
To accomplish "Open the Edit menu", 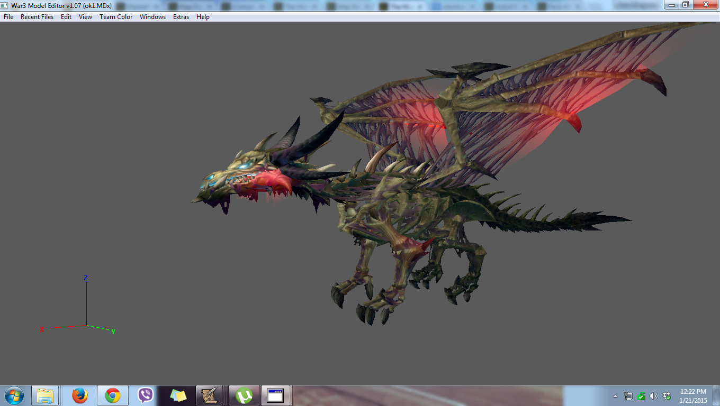I will [66, 17].
